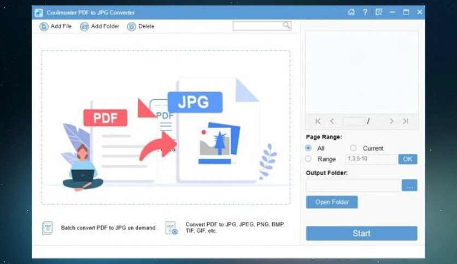
Task: Click the batch convert document icon
Action: tap(47, 228)
